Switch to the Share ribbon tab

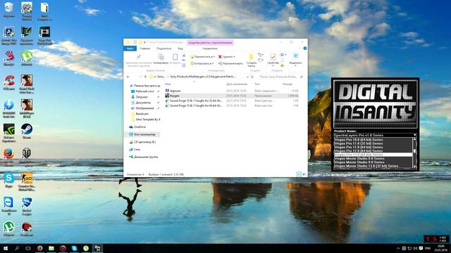coord(163,48)
